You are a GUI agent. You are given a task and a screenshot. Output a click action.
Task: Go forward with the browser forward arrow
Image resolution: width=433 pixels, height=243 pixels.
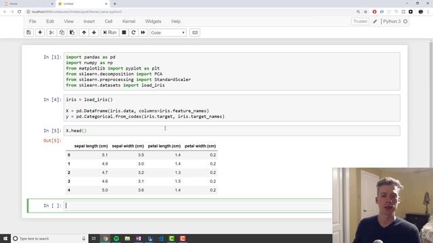pos(12,11)
